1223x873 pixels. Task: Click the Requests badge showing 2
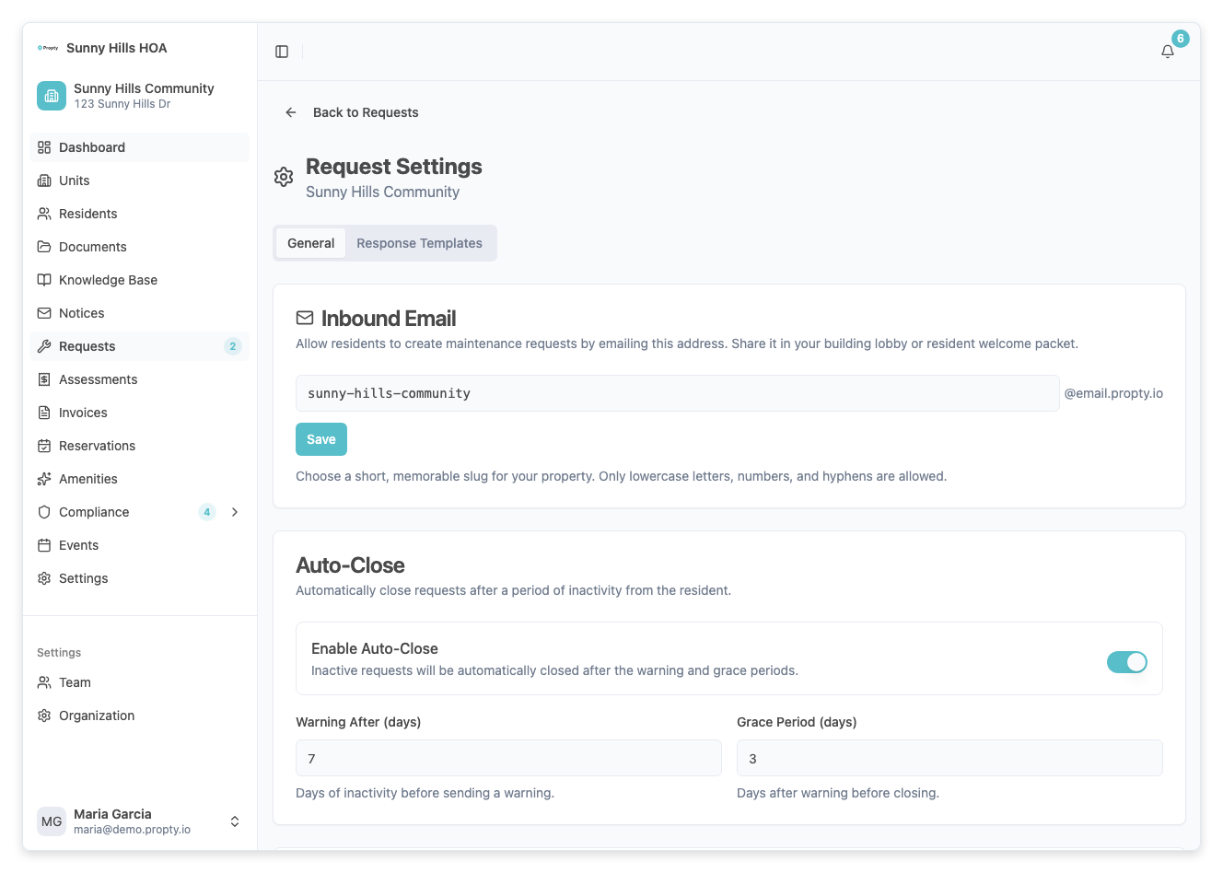[233, 346]
